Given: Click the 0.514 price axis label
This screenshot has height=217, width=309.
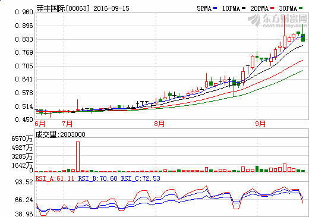Looking at the screenshot, I should pos(24,106).
